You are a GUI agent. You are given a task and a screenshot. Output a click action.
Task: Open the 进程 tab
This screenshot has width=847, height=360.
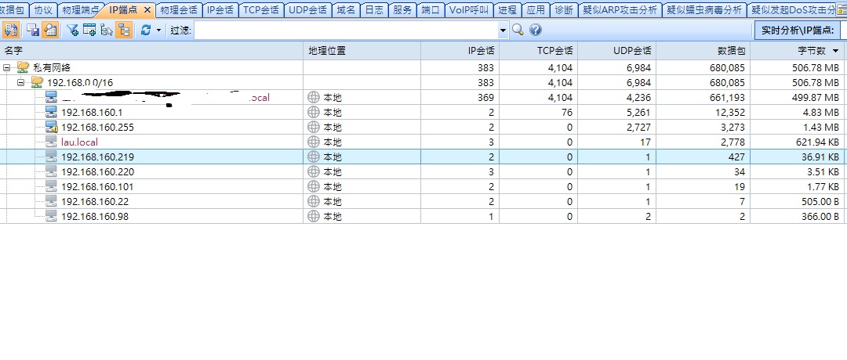507,9
